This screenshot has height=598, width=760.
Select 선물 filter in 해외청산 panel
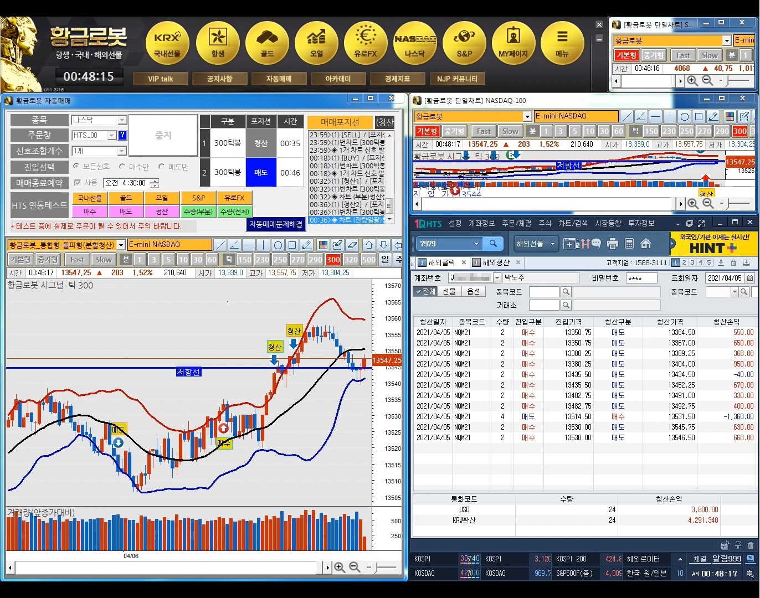449,291
